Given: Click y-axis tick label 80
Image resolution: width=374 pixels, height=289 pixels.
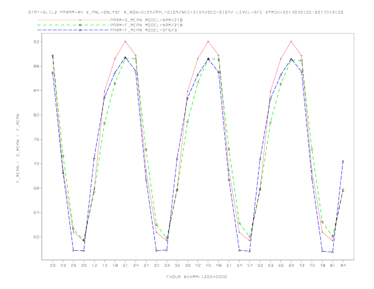Looking at the screenshot, I should (36, 115).
